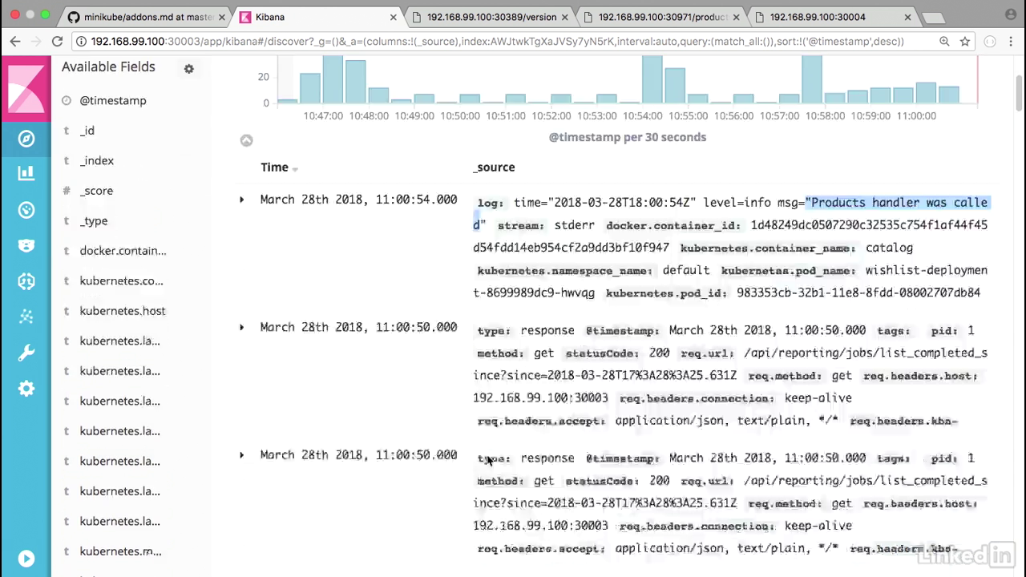Select the _index field
1026x577 pixels.
click(97, 161)
